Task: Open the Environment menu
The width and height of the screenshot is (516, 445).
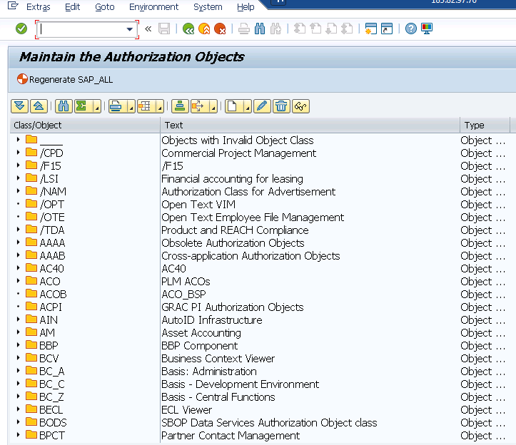Action: click(154, 6)
